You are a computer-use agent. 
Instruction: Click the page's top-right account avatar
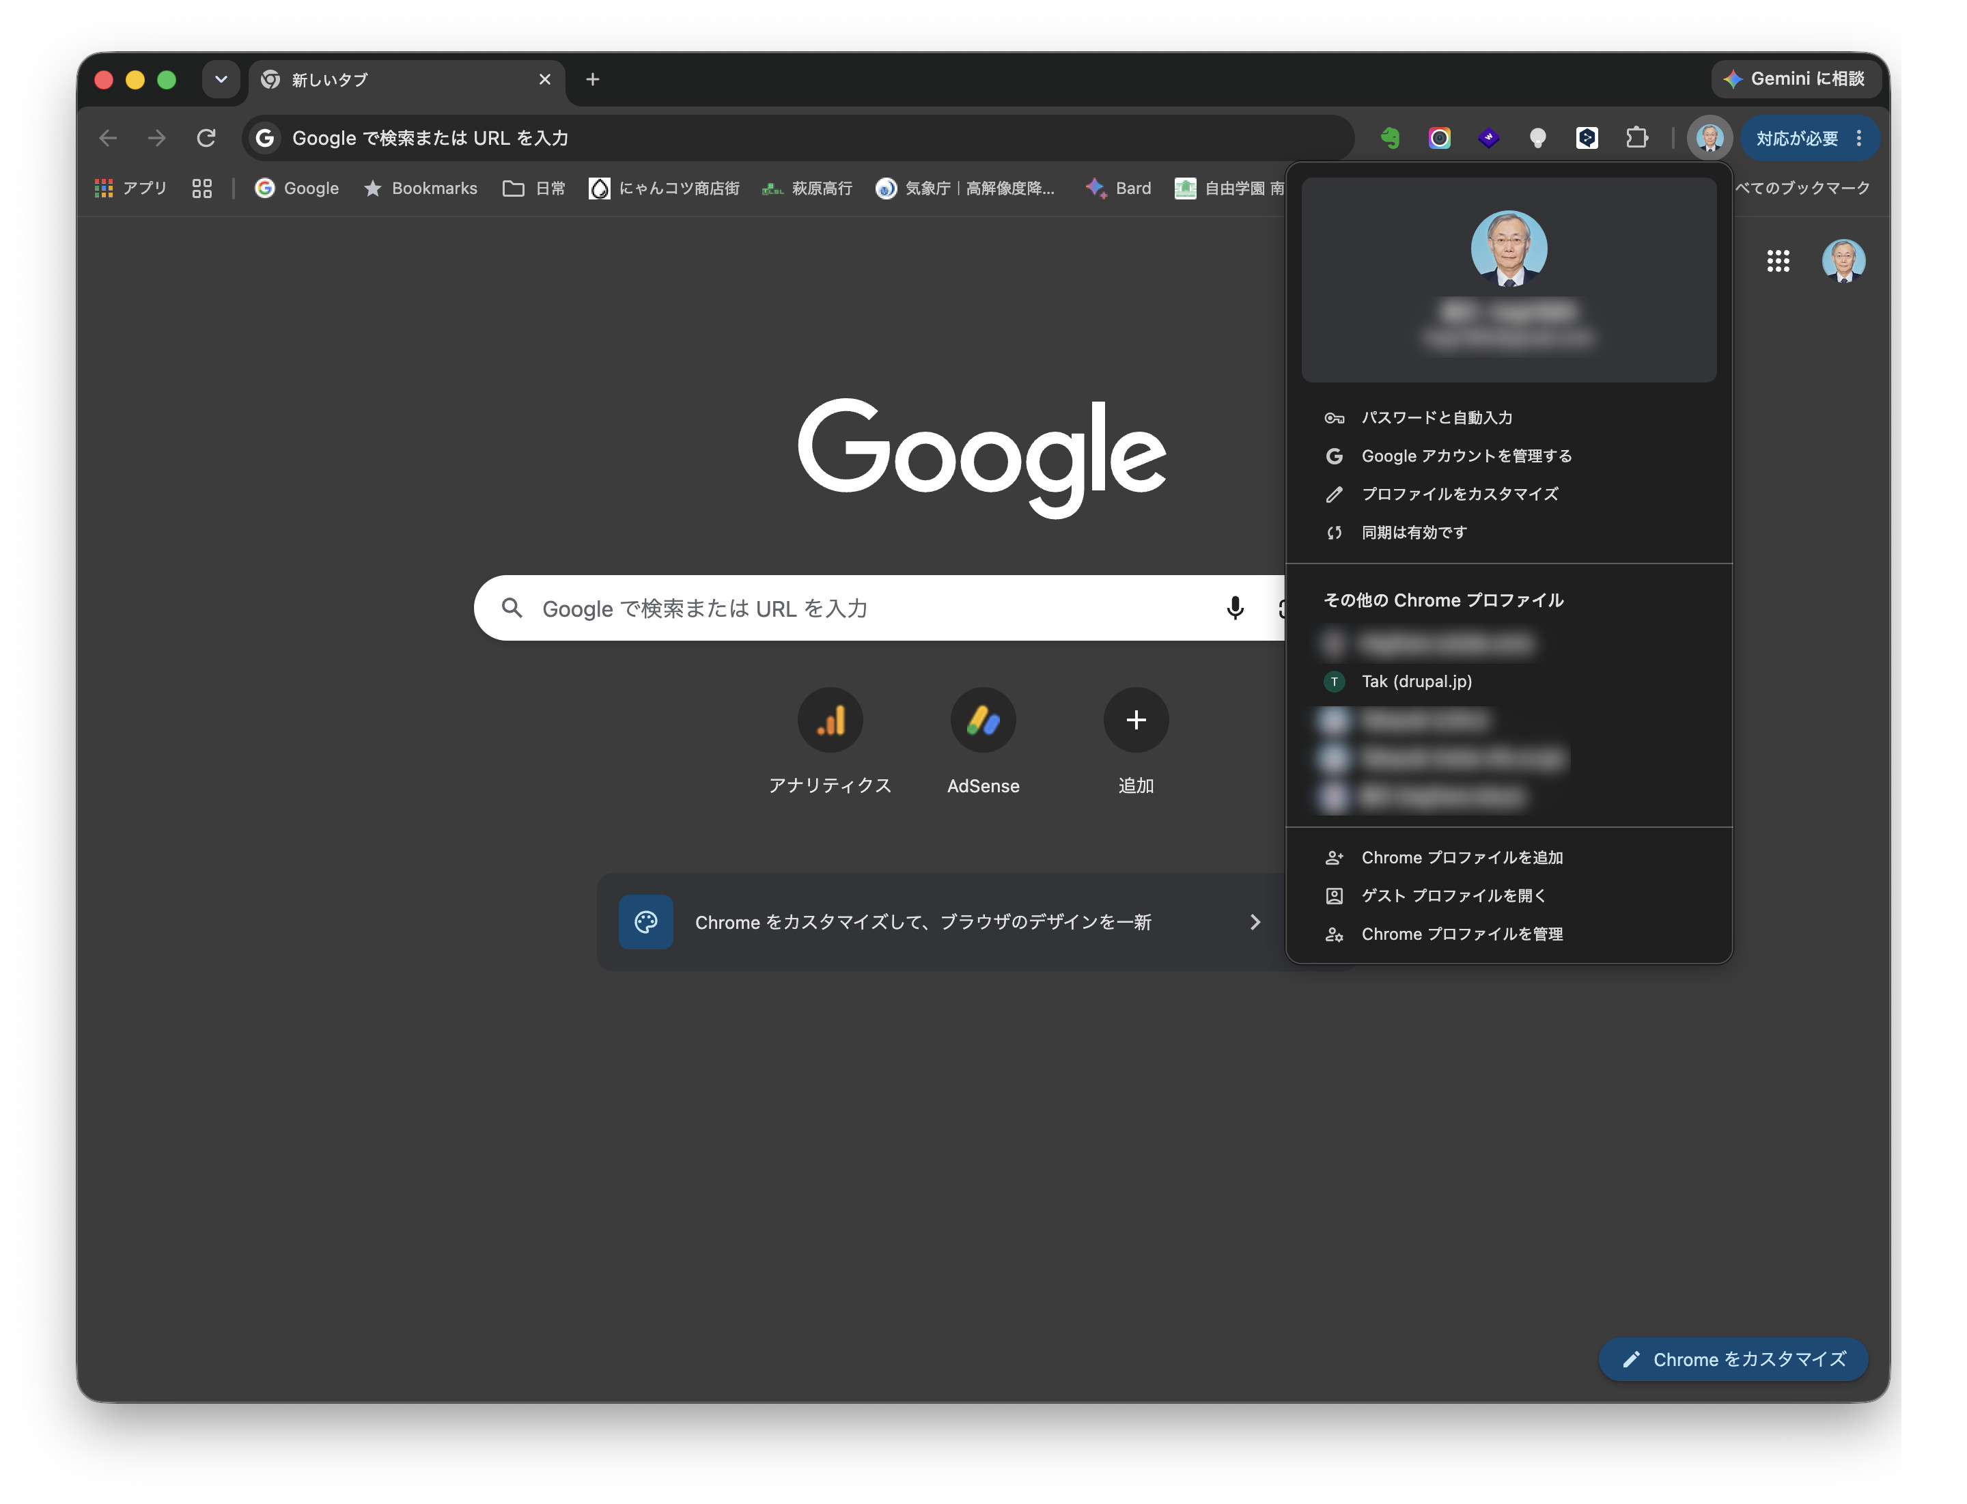click(x=1844, y=262)
